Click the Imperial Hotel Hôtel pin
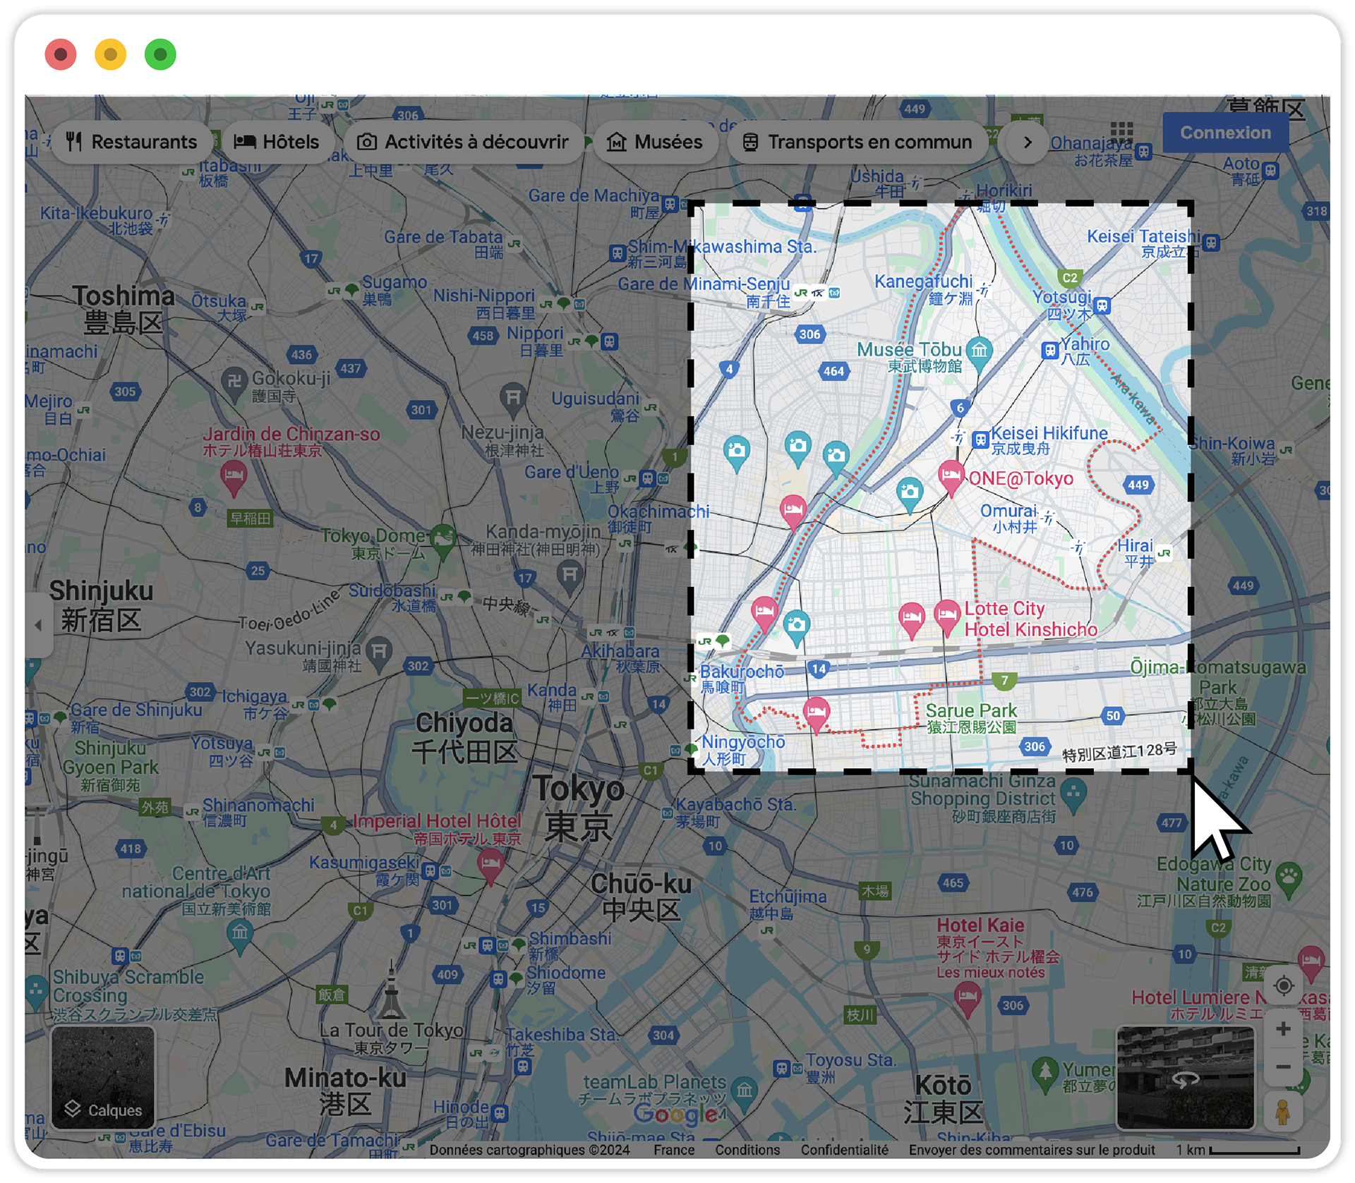 pos(490,865)
